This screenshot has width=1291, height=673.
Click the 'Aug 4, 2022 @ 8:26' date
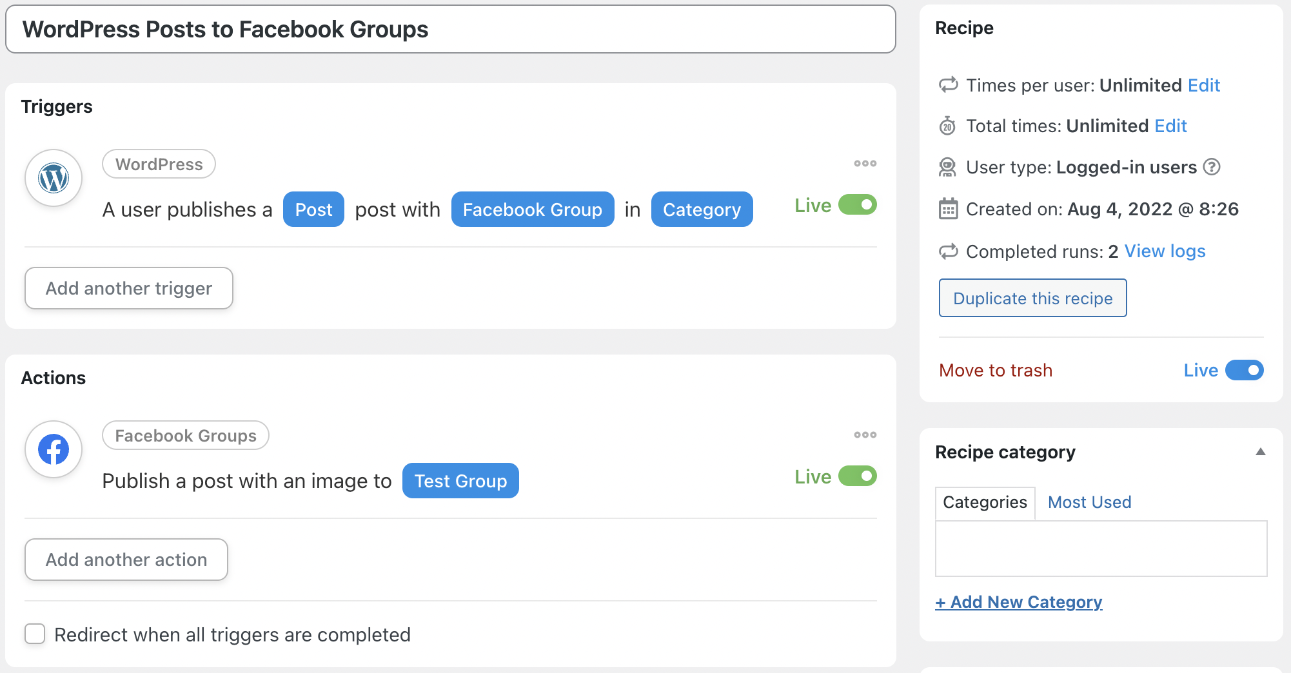point(1153,209)
